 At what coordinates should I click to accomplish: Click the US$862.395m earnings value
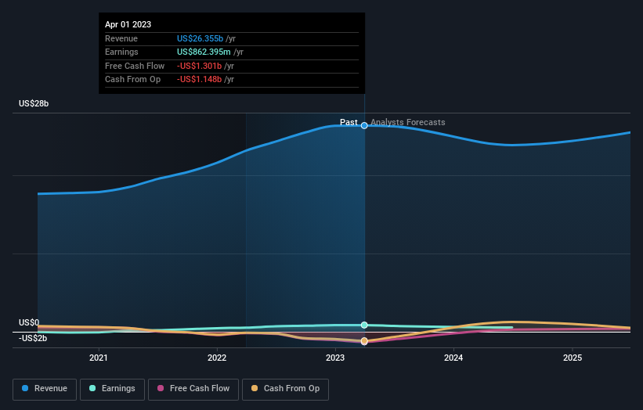(204, 52)
